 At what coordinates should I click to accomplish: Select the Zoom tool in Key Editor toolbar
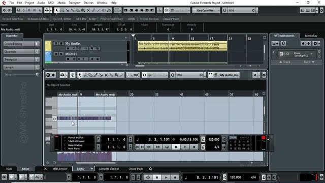click(x=116, y=75)
